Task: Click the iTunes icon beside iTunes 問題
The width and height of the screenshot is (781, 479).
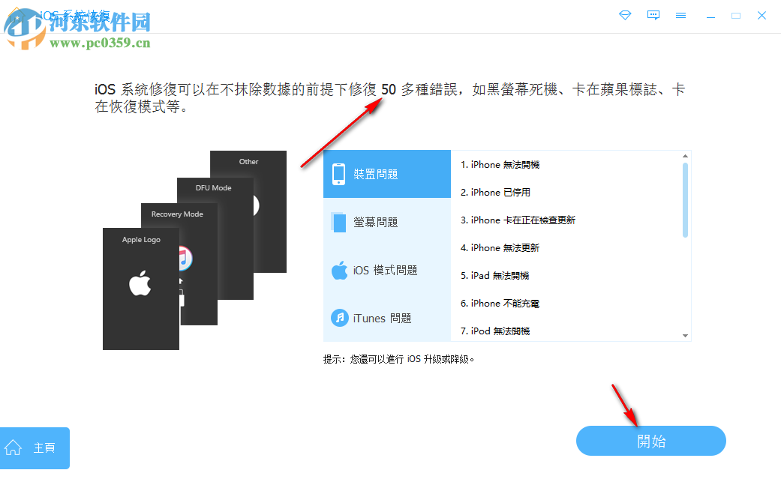Action: point(338,318)
